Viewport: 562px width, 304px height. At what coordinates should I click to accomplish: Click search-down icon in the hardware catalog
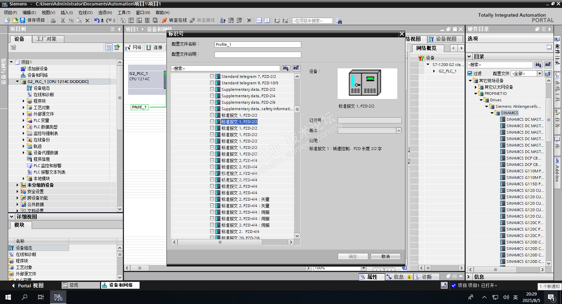(x=538, y=65)
